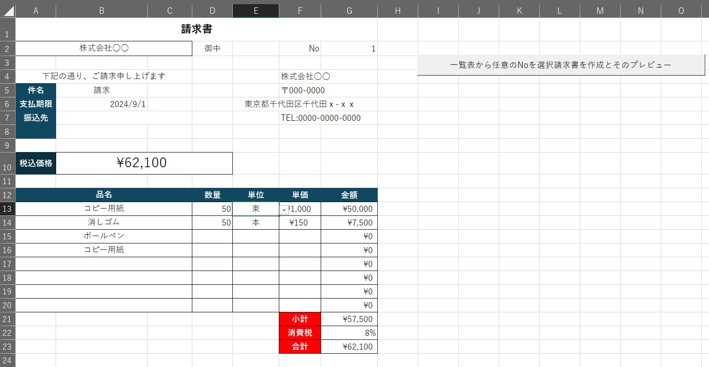This screenshot has height=367, width=709.
Task: Select the 御中 cell
Action: coord(212,49)
